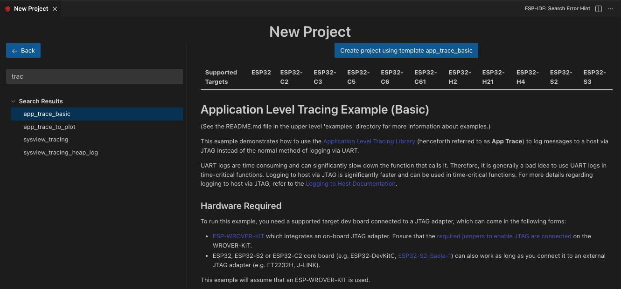The image size is (621, 289).
Task: Visit the ESP32-S2-Saola-1 link
Action: 425,256
